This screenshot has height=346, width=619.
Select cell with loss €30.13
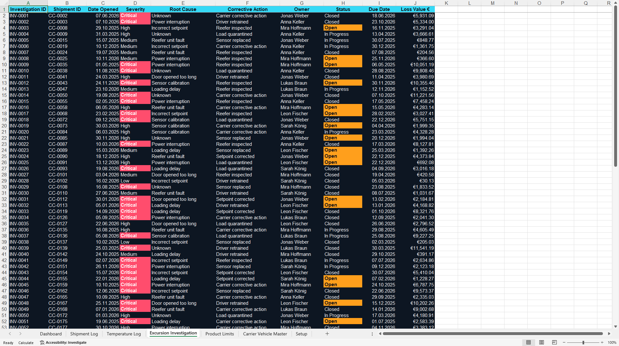(415, 181)
